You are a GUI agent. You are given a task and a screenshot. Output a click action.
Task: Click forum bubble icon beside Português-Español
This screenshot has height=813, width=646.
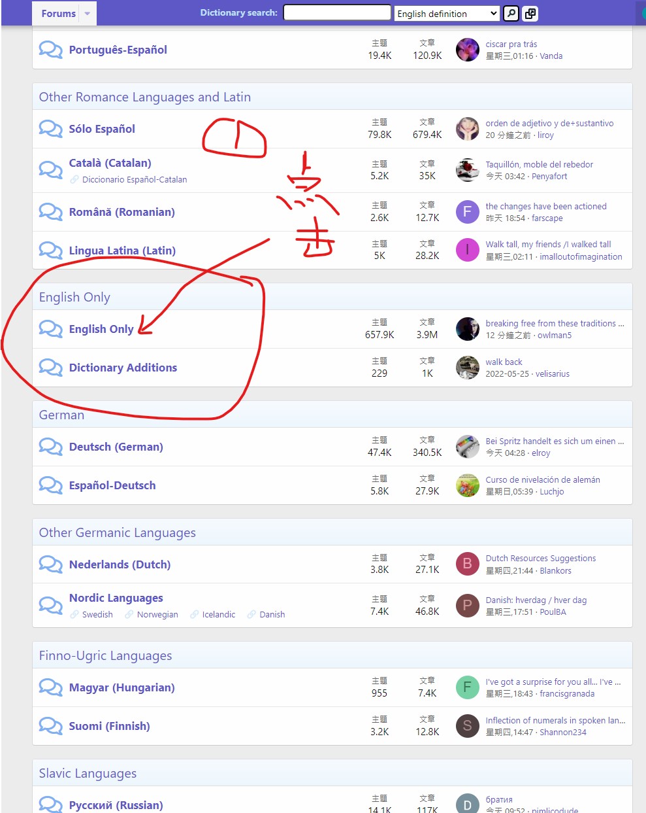click(x=50, y=50)
